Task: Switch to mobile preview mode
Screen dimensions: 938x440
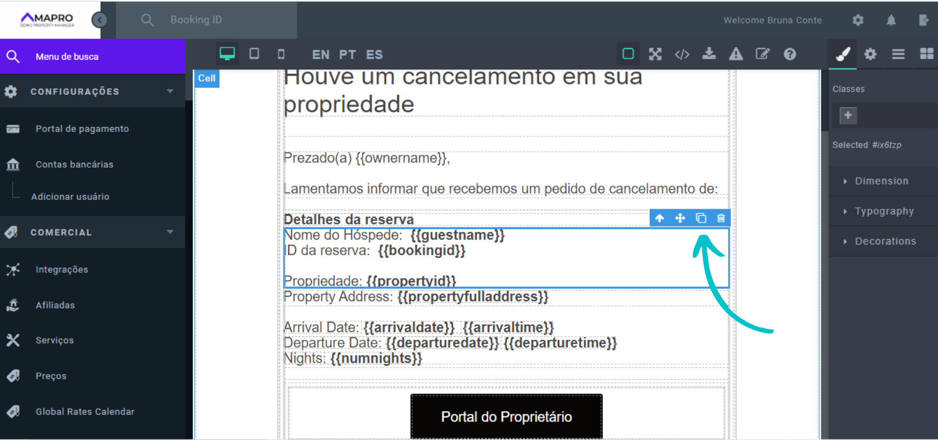Action: (x=281, y=54)
